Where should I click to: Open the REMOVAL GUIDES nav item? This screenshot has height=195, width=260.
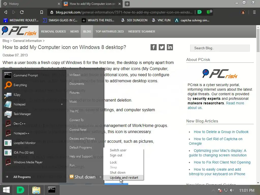tap(53, 31)
